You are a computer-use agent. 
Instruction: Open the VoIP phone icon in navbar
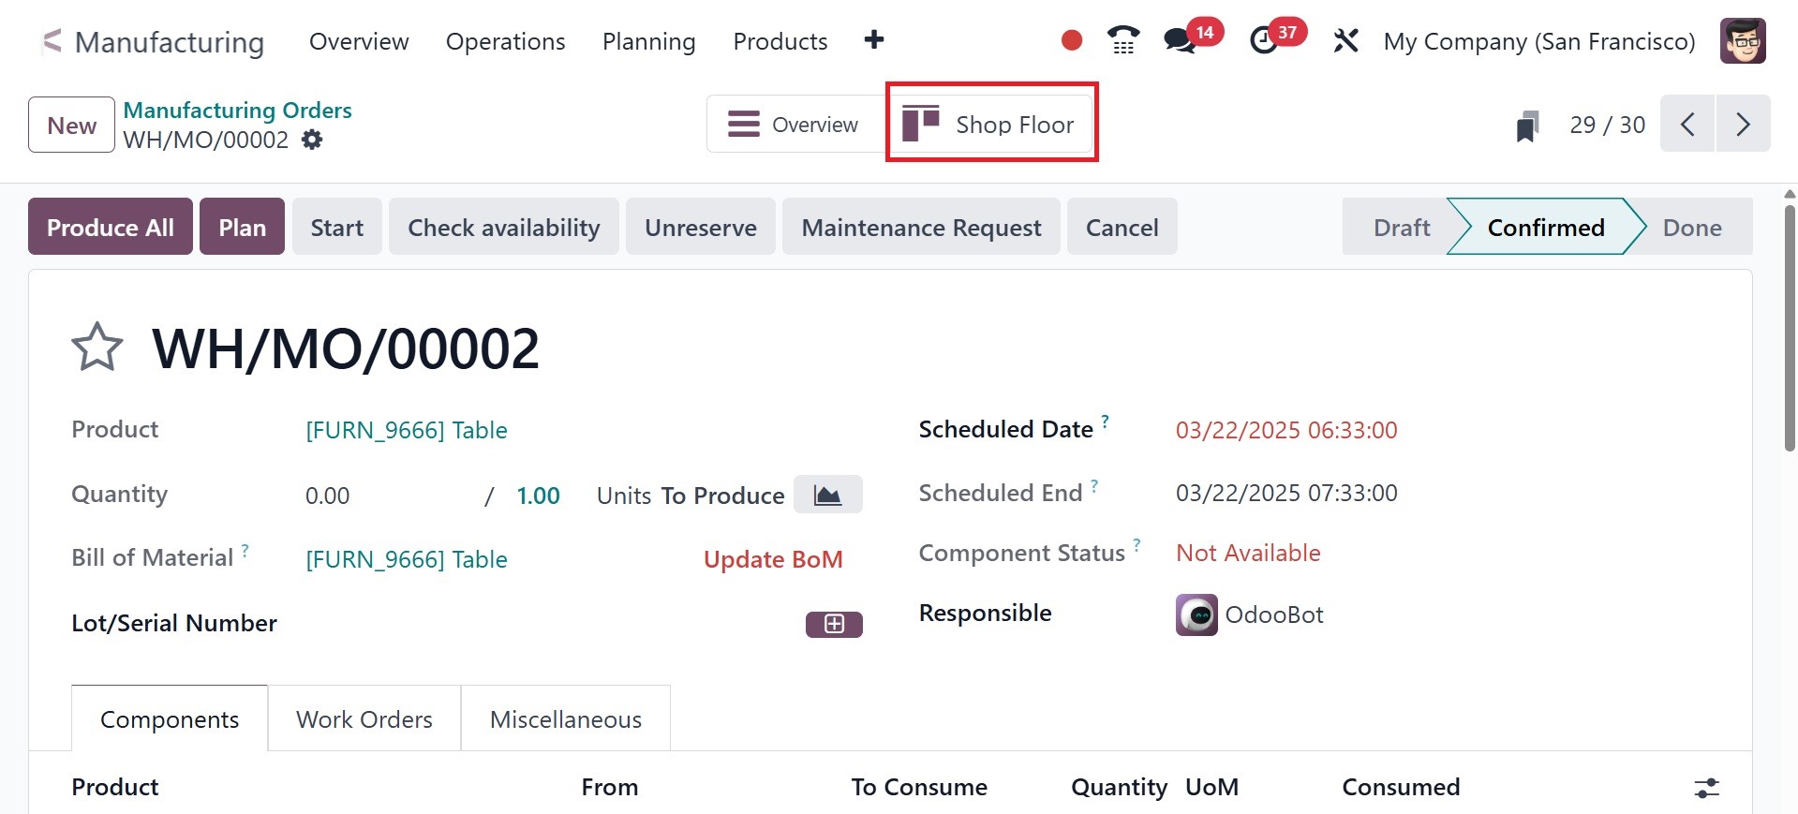coord(1122,40)
